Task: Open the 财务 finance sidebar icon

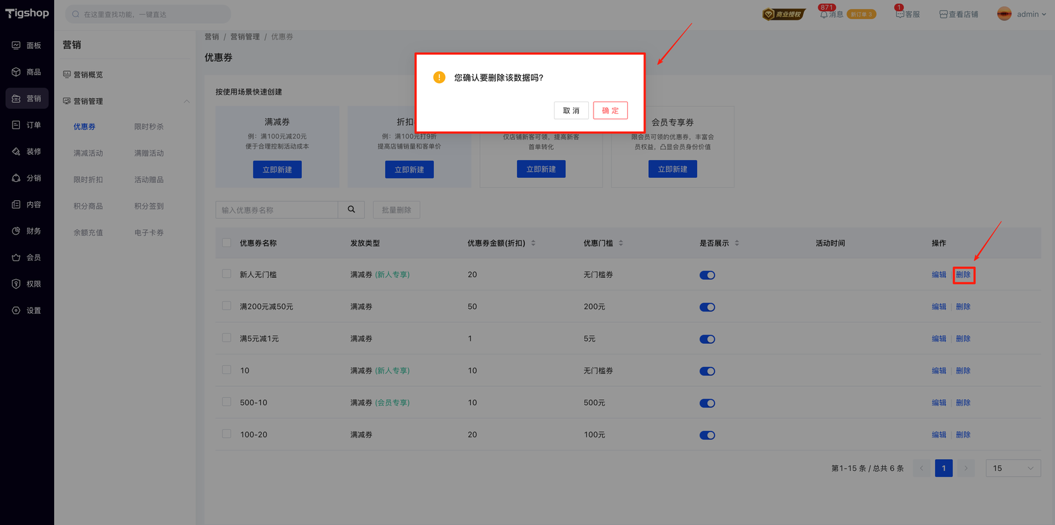Action: tap(16, 231)
